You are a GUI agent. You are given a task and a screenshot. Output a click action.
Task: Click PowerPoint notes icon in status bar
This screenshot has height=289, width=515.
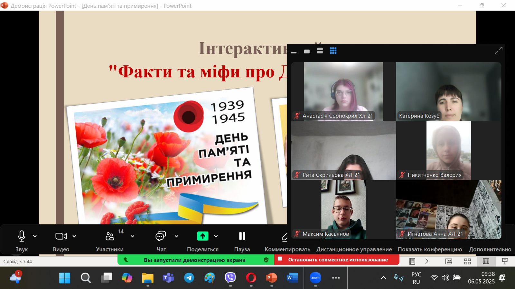tap(412, 261)
